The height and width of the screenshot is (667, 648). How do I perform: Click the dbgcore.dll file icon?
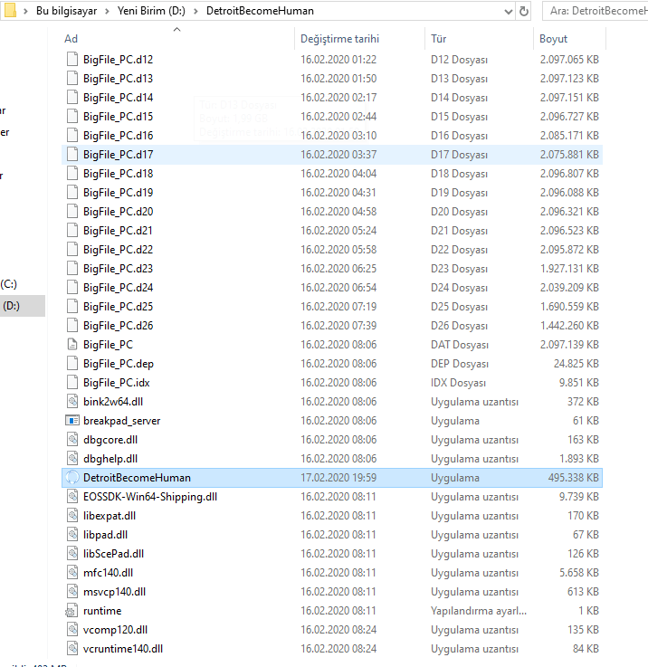tap(72, 440)
